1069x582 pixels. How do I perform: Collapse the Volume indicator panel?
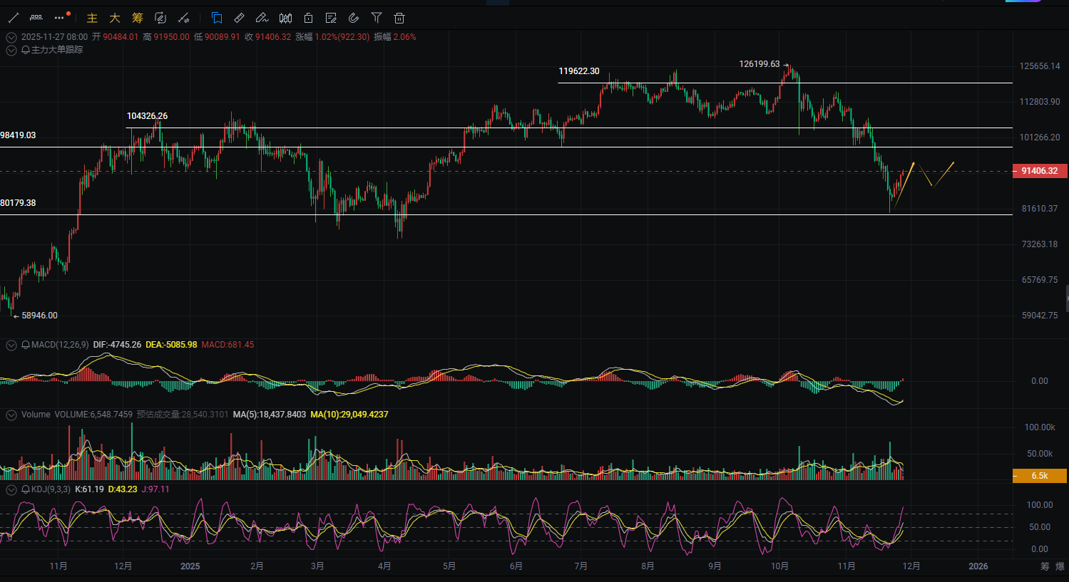pos(11,415)
